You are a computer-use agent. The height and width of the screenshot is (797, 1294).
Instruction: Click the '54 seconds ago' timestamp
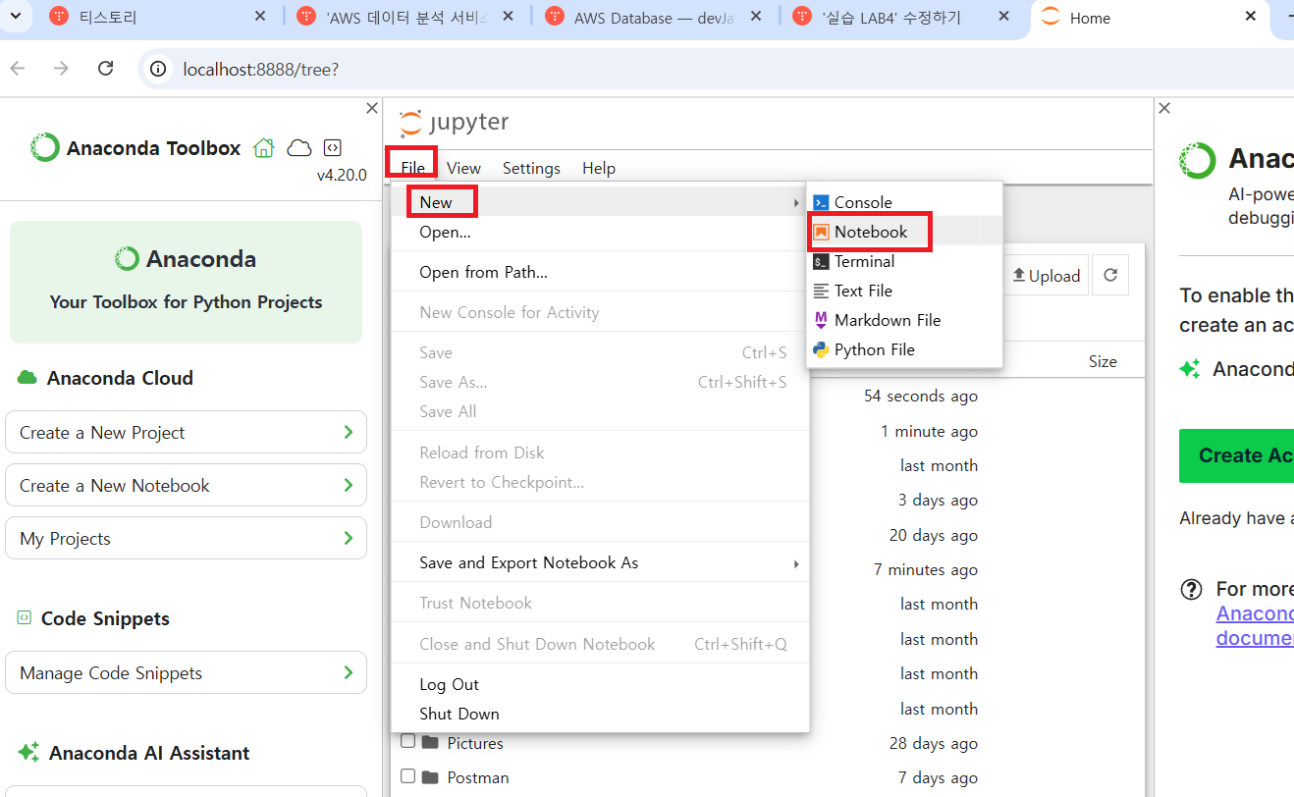(x=921, y=396)
